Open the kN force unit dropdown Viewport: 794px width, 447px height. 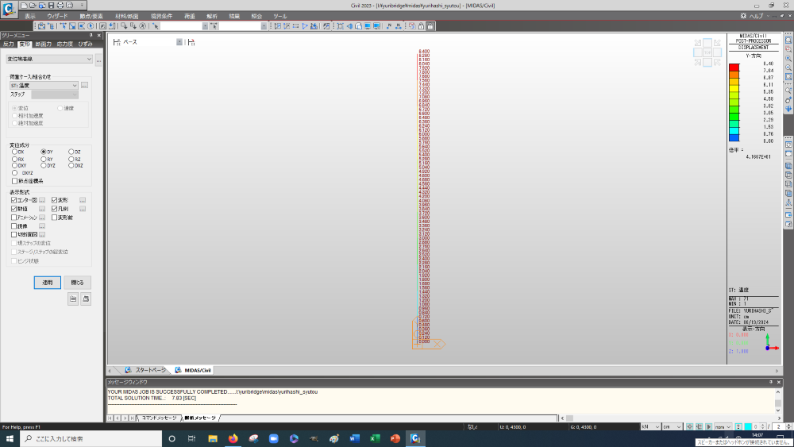coord(651,426)
